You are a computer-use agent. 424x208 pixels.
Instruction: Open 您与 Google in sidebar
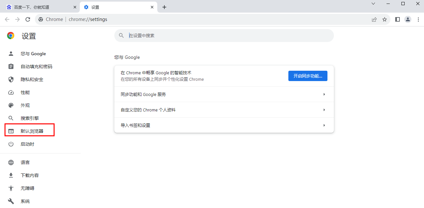point(33,54)
